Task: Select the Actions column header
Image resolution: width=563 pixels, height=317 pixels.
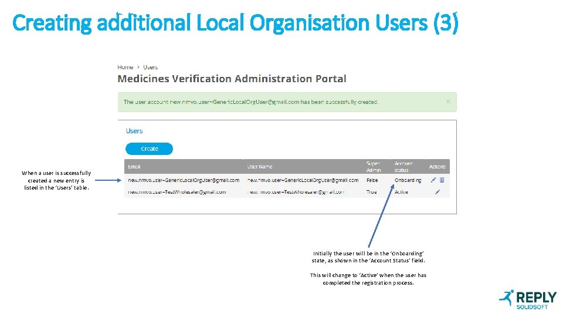Action: (437, 167)
